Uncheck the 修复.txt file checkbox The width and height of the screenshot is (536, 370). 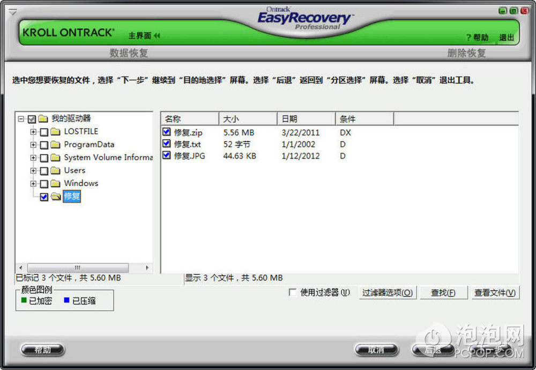point(167,143)
